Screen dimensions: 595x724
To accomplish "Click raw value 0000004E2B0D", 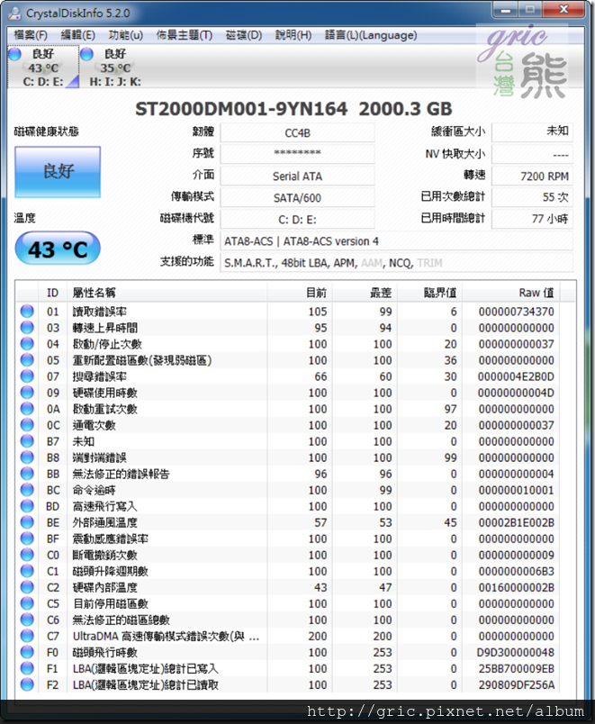I will [516, 376].
